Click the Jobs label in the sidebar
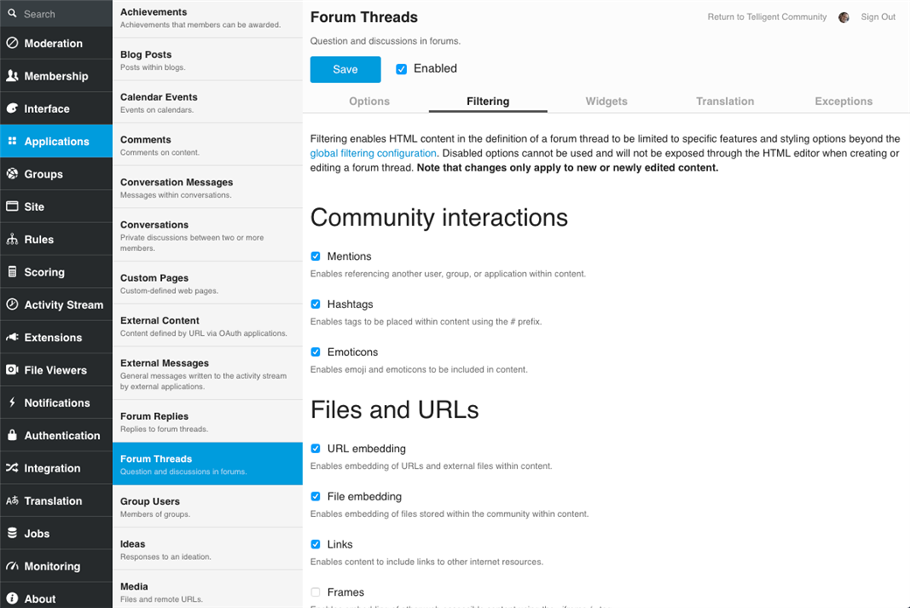 pyautogui.click(x=37, y=533)
